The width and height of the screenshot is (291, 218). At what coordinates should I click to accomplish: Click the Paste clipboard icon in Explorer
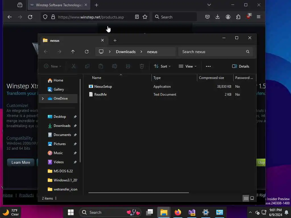click(101, 66)
